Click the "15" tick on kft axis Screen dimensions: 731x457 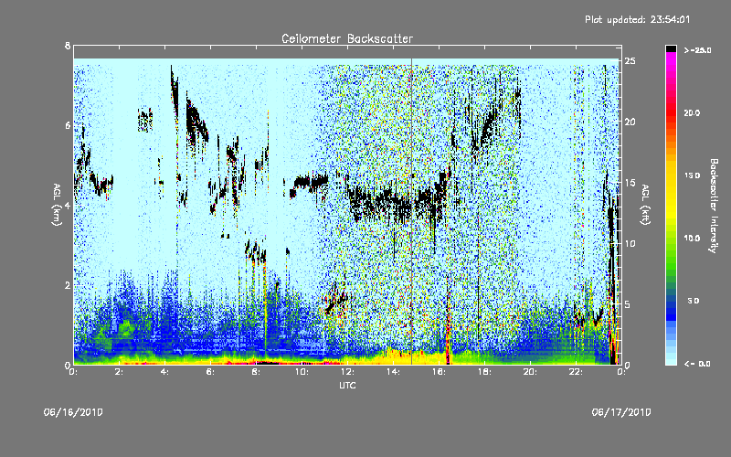point(630,183)
